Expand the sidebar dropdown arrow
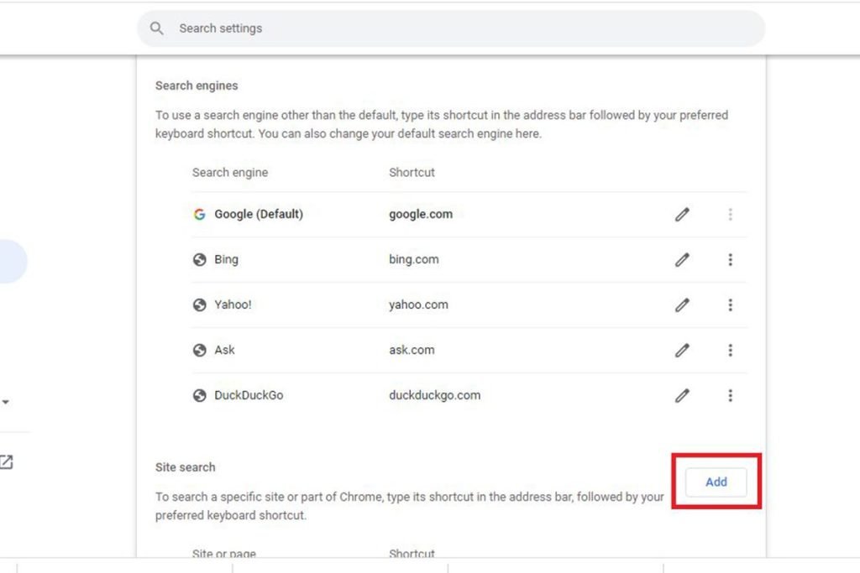The height and width of the screenshot is (573, 860). pyautogui.click(x=6, y=402)
